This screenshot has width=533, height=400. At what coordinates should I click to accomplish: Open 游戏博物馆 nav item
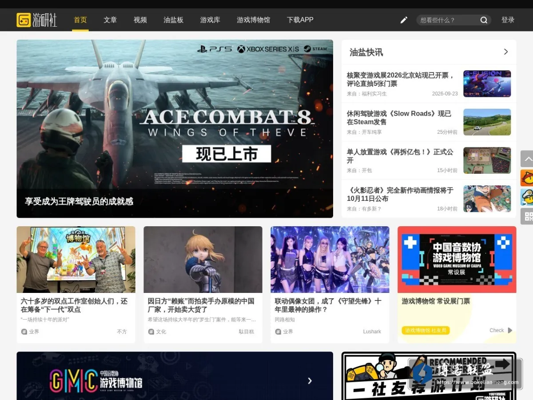253,20
